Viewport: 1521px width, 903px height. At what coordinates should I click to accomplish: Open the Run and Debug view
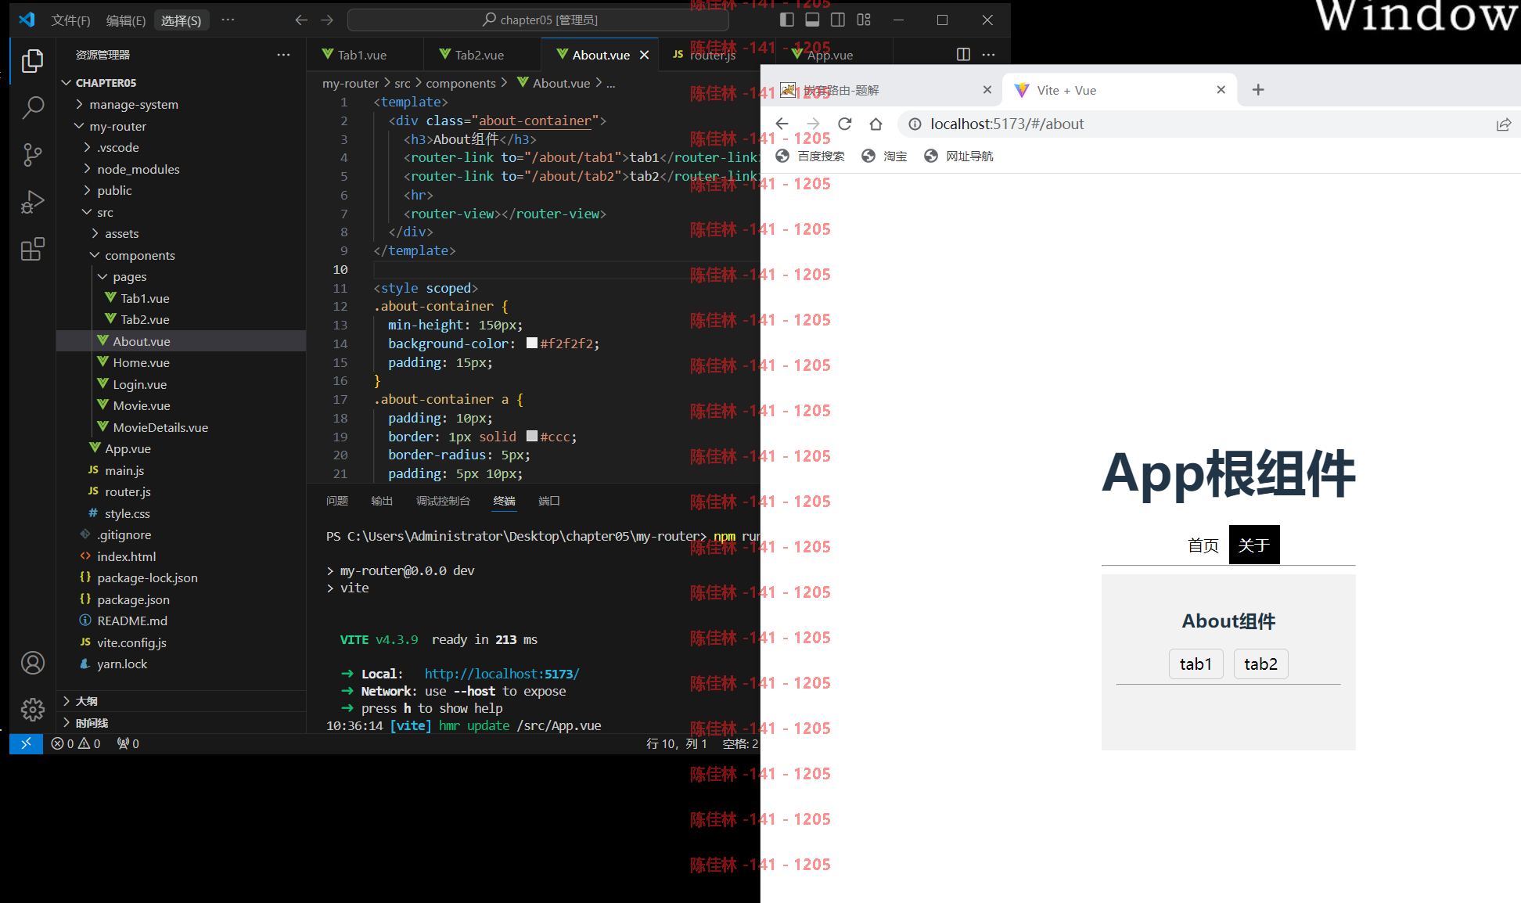coord(32,202)
